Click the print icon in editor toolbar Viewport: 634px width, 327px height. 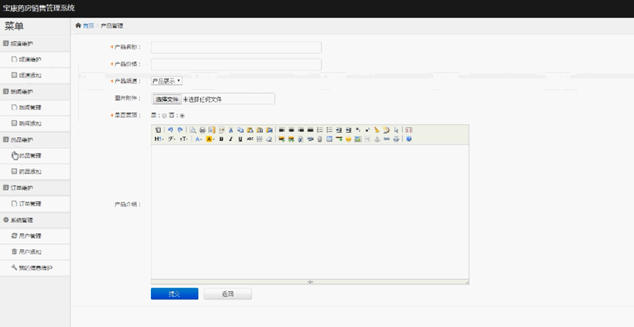coord(202,130)
